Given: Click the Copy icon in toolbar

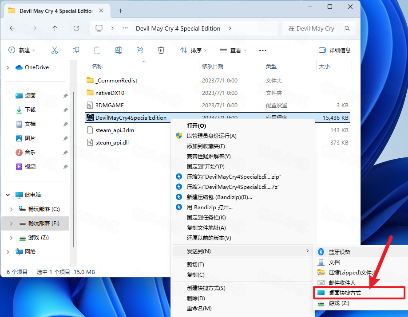Looking at the screenshot, I should click(76, 50).
